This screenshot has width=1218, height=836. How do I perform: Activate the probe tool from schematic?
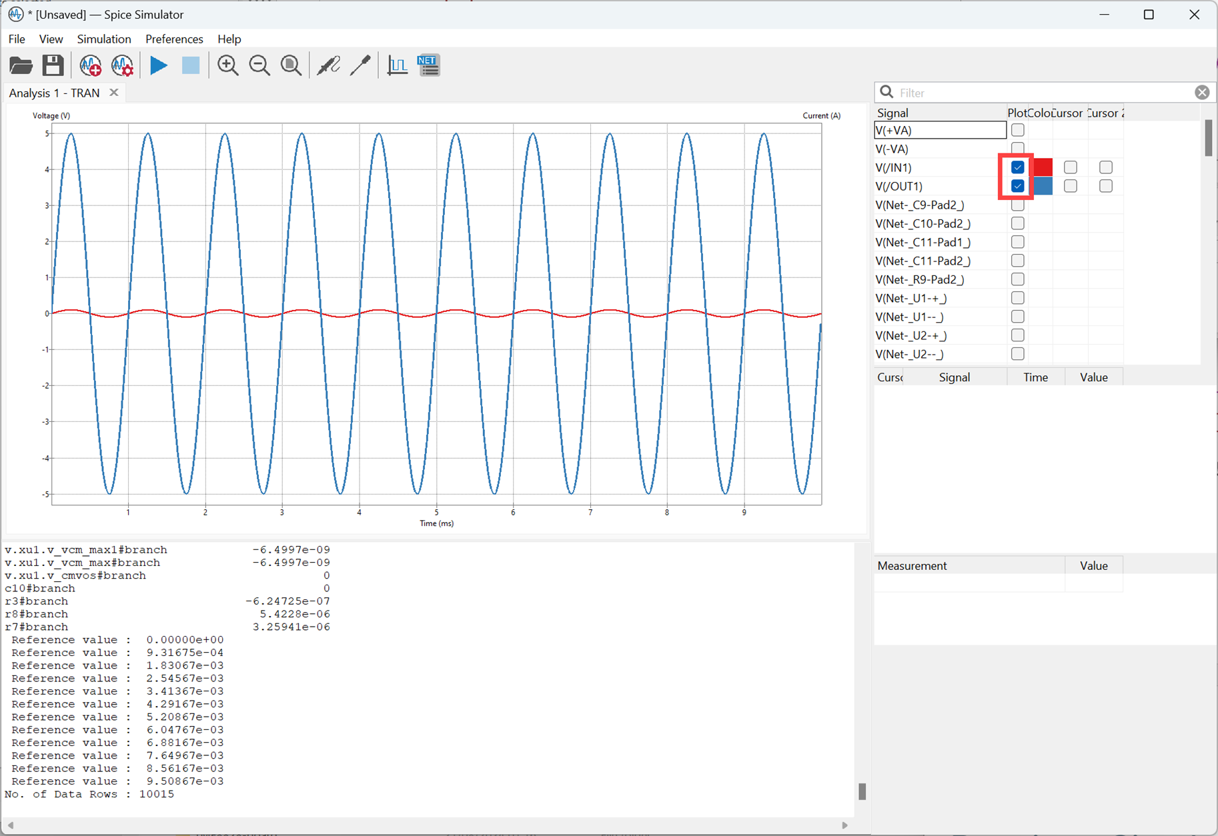point(328,65)
